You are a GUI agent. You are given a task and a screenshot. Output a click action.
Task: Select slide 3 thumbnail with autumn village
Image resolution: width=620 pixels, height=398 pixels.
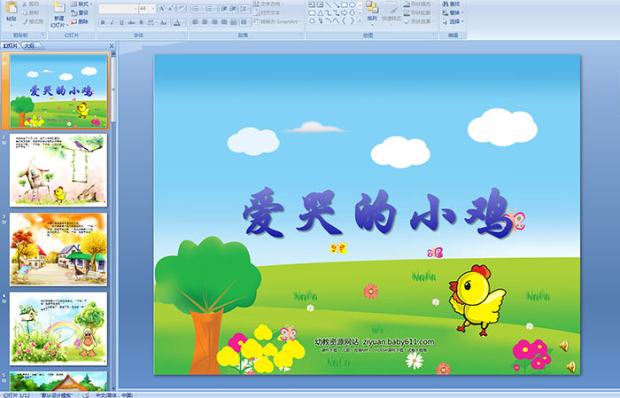(x=58, y=249)
